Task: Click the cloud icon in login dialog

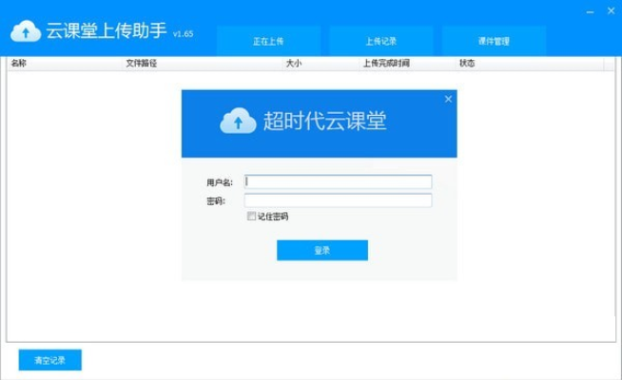Action: pyautogui.click(x=237, y=122)
